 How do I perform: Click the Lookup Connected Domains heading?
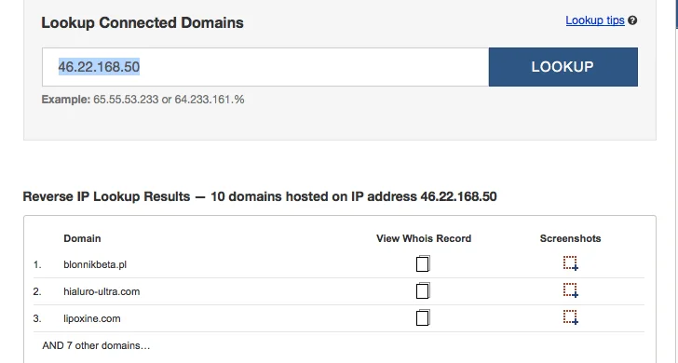tap(142, 22)
